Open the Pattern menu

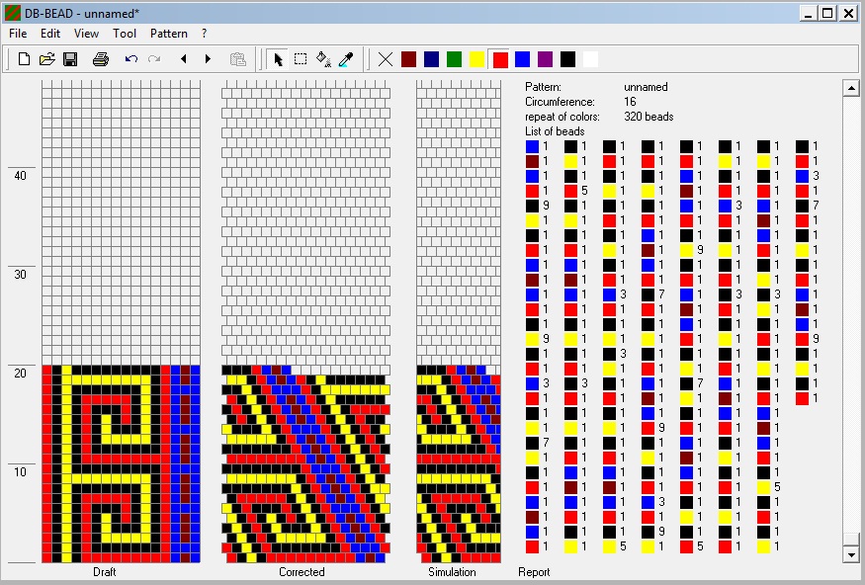(169, 34)
